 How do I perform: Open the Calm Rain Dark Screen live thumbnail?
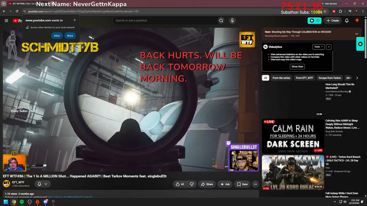293,136
